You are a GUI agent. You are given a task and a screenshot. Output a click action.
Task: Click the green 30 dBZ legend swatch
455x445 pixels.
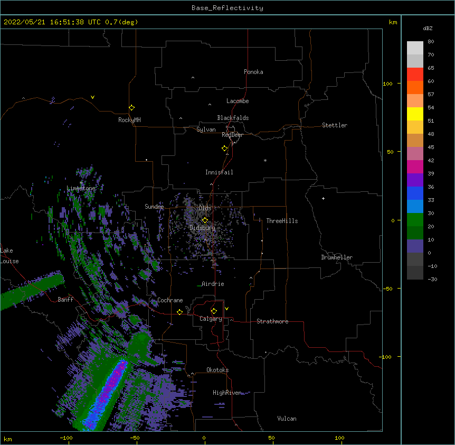click(x=415, y=220)
